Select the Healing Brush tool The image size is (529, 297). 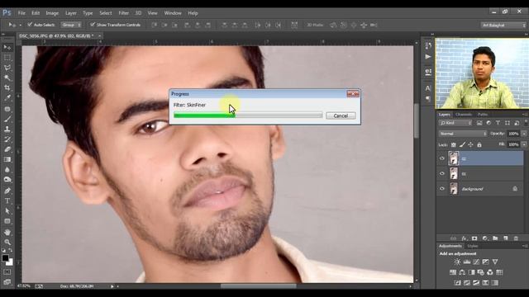point(7,109)
